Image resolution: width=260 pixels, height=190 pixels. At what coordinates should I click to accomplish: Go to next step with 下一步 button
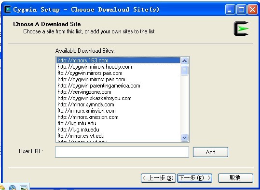tap(194, 178)
